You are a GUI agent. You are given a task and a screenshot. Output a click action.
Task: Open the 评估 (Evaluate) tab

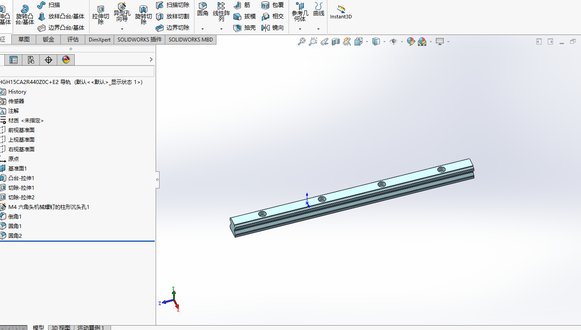(x=73, y=39)
